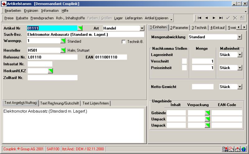
Task: Click the globe icon in status bar
Action: (244, 149)
